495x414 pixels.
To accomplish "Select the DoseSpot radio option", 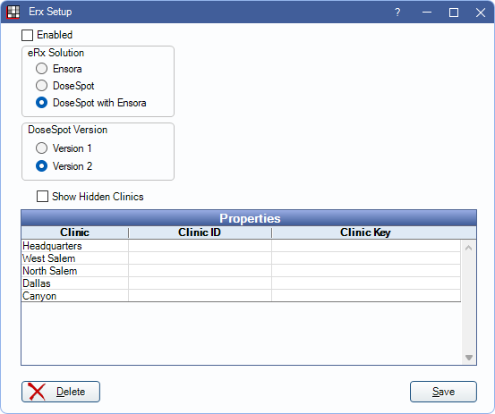I will tap(41, 86).
